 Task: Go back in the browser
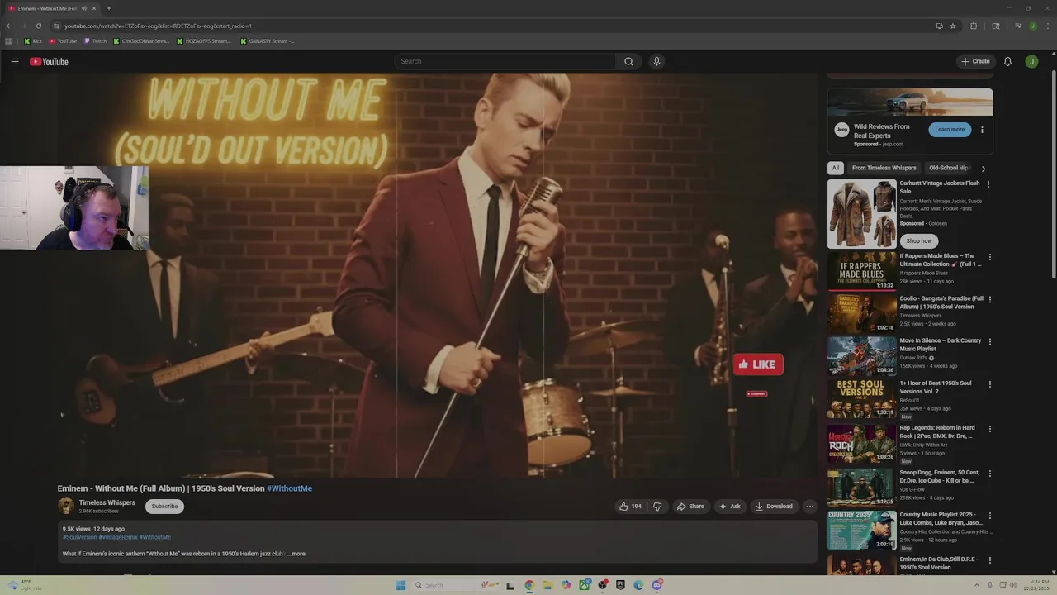[9, 26]
